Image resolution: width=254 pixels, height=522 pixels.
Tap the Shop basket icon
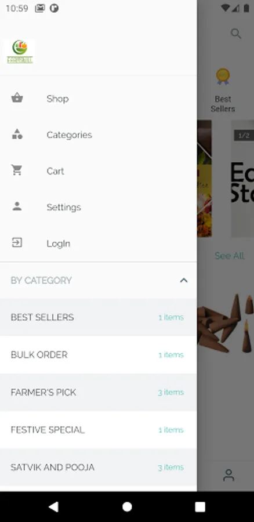[17, 98]
